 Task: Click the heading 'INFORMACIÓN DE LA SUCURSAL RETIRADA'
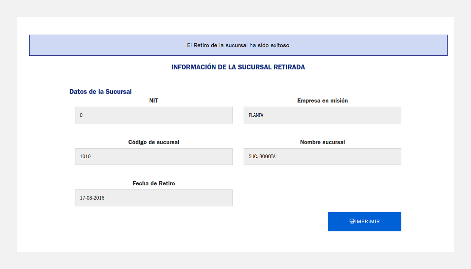click(x=238, y=67)
